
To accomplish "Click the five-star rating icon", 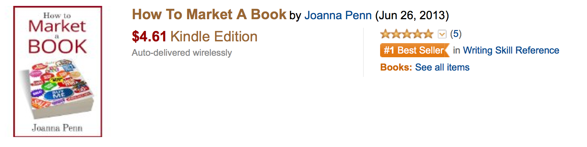I will pyautogui.click(x=407, y=34).
